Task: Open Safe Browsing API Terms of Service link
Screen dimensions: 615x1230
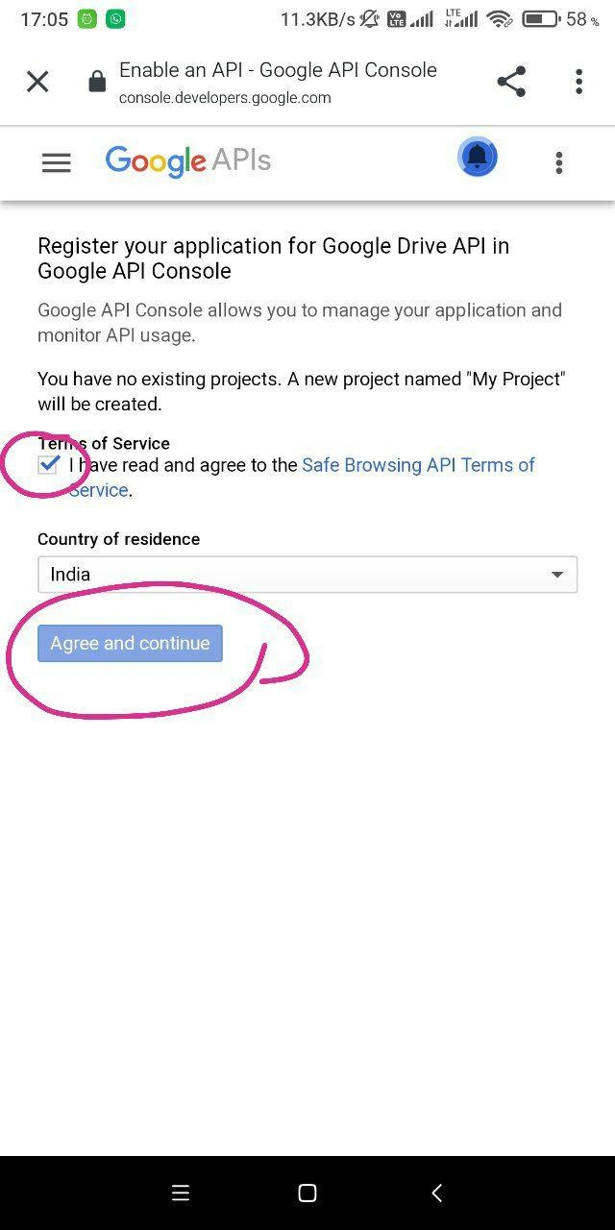Action: [x=417, y=465]
